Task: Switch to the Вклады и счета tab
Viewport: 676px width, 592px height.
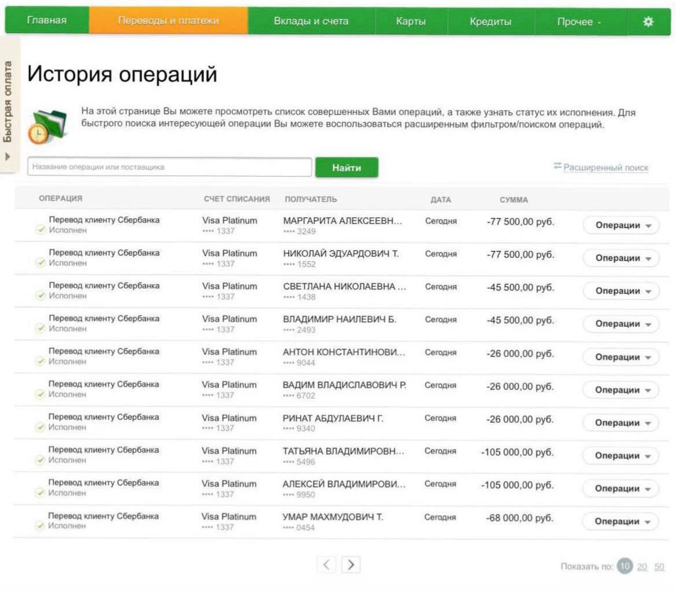Action: click(311, 21)
